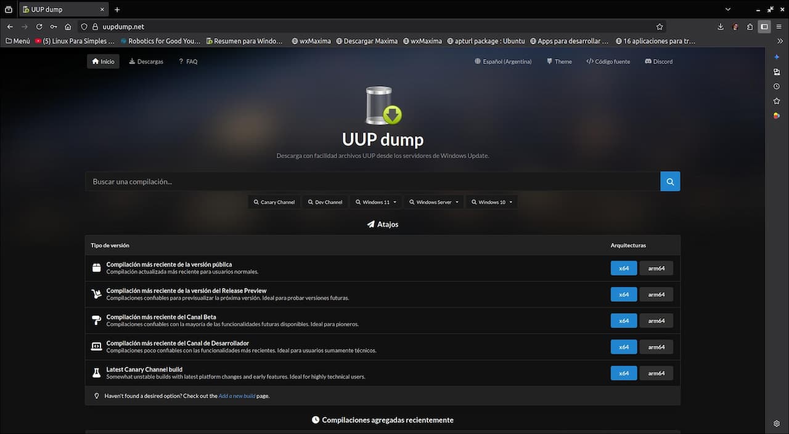Viewport: 789px width, 434px height.
Task: Open the FAQ page in navbar
Action: point(188,62)
